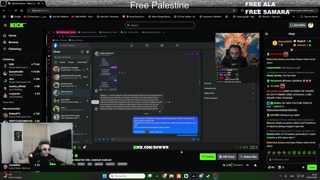Image resolution: width=320 pixels, height=180 pixels.
Task: Open the BotRix YouTube link in chat
Action: coord(282,110)
